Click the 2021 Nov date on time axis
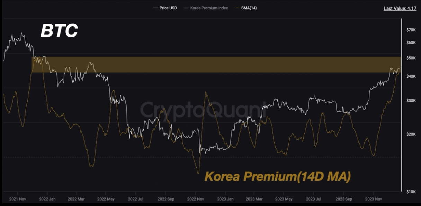421x206 pixels. 17,199
